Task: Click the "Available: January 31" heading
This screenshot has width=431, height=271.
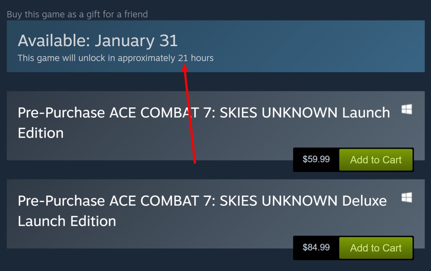Action: [98, 41]
